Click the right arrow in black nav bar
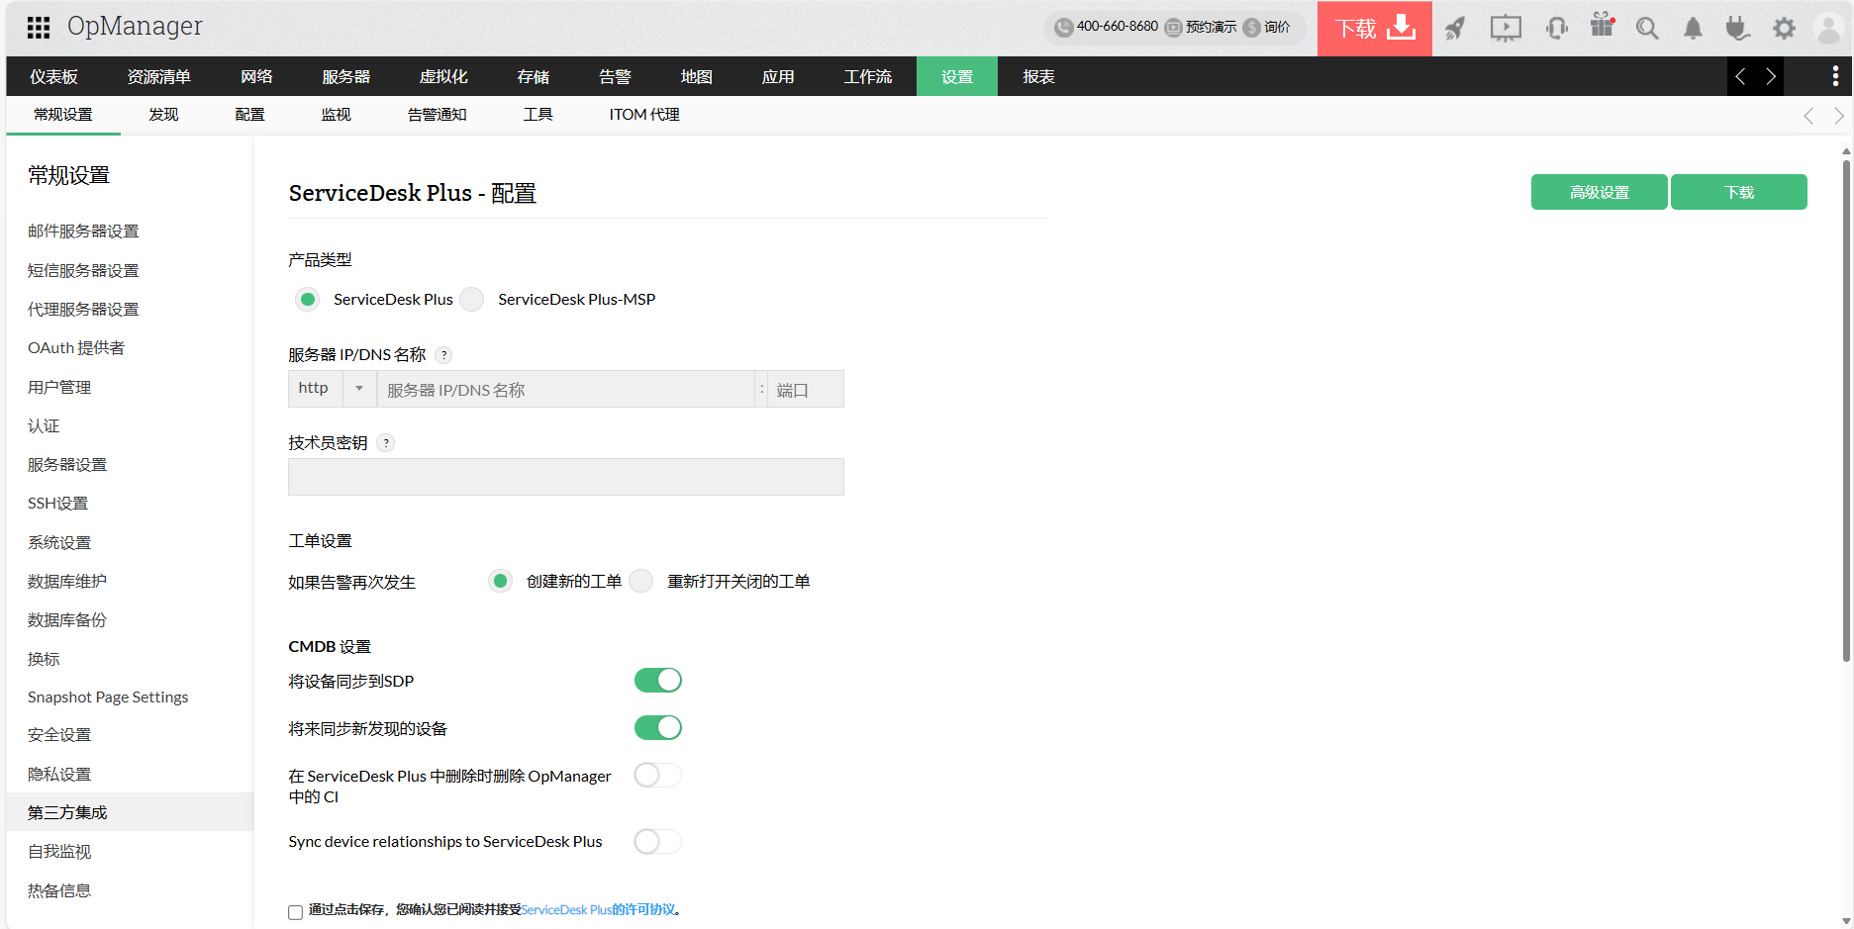This screenshot has height=929, width=1854. 1771,76
